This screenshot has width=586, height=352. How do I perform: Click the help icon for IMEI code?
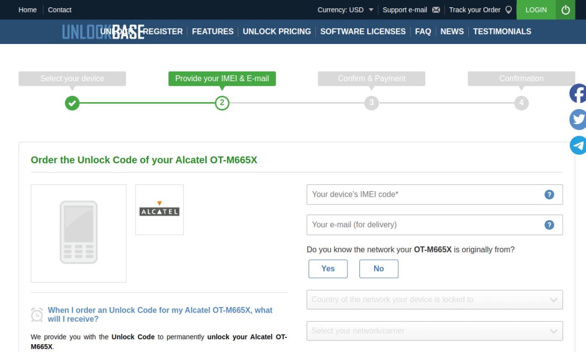tap(549, 194)
